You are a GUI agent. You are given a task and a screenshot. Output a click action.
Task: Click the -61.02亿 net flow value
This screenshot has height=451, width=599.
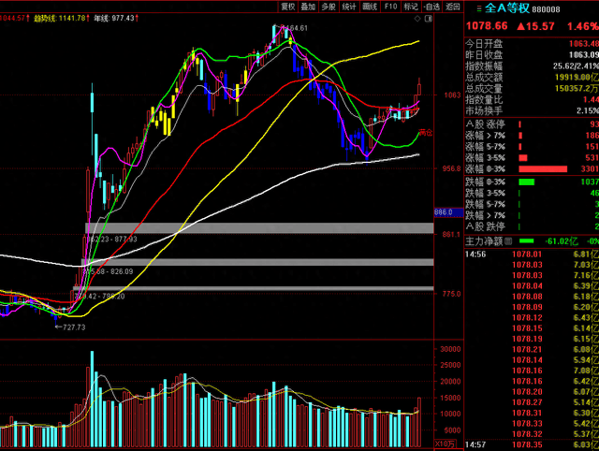click(x=562, y=241)
